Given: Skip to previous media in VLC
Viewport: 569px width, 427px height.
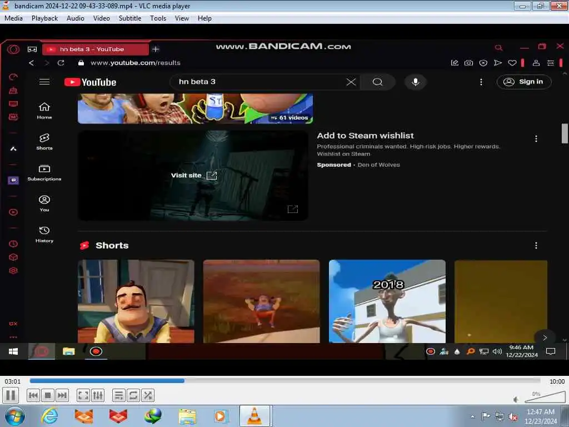Looking at the screenshot, I should 33,395.
